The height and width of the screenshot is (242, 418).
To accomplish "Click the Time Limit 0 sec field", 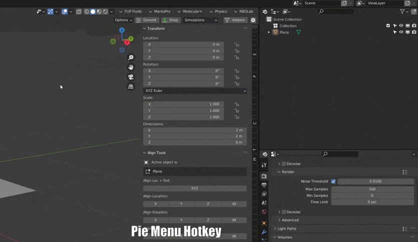I will coord(372,202).
